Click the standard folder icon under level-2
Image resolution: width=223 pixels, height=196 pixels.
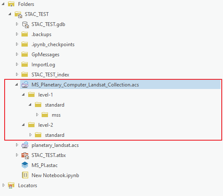38,135
